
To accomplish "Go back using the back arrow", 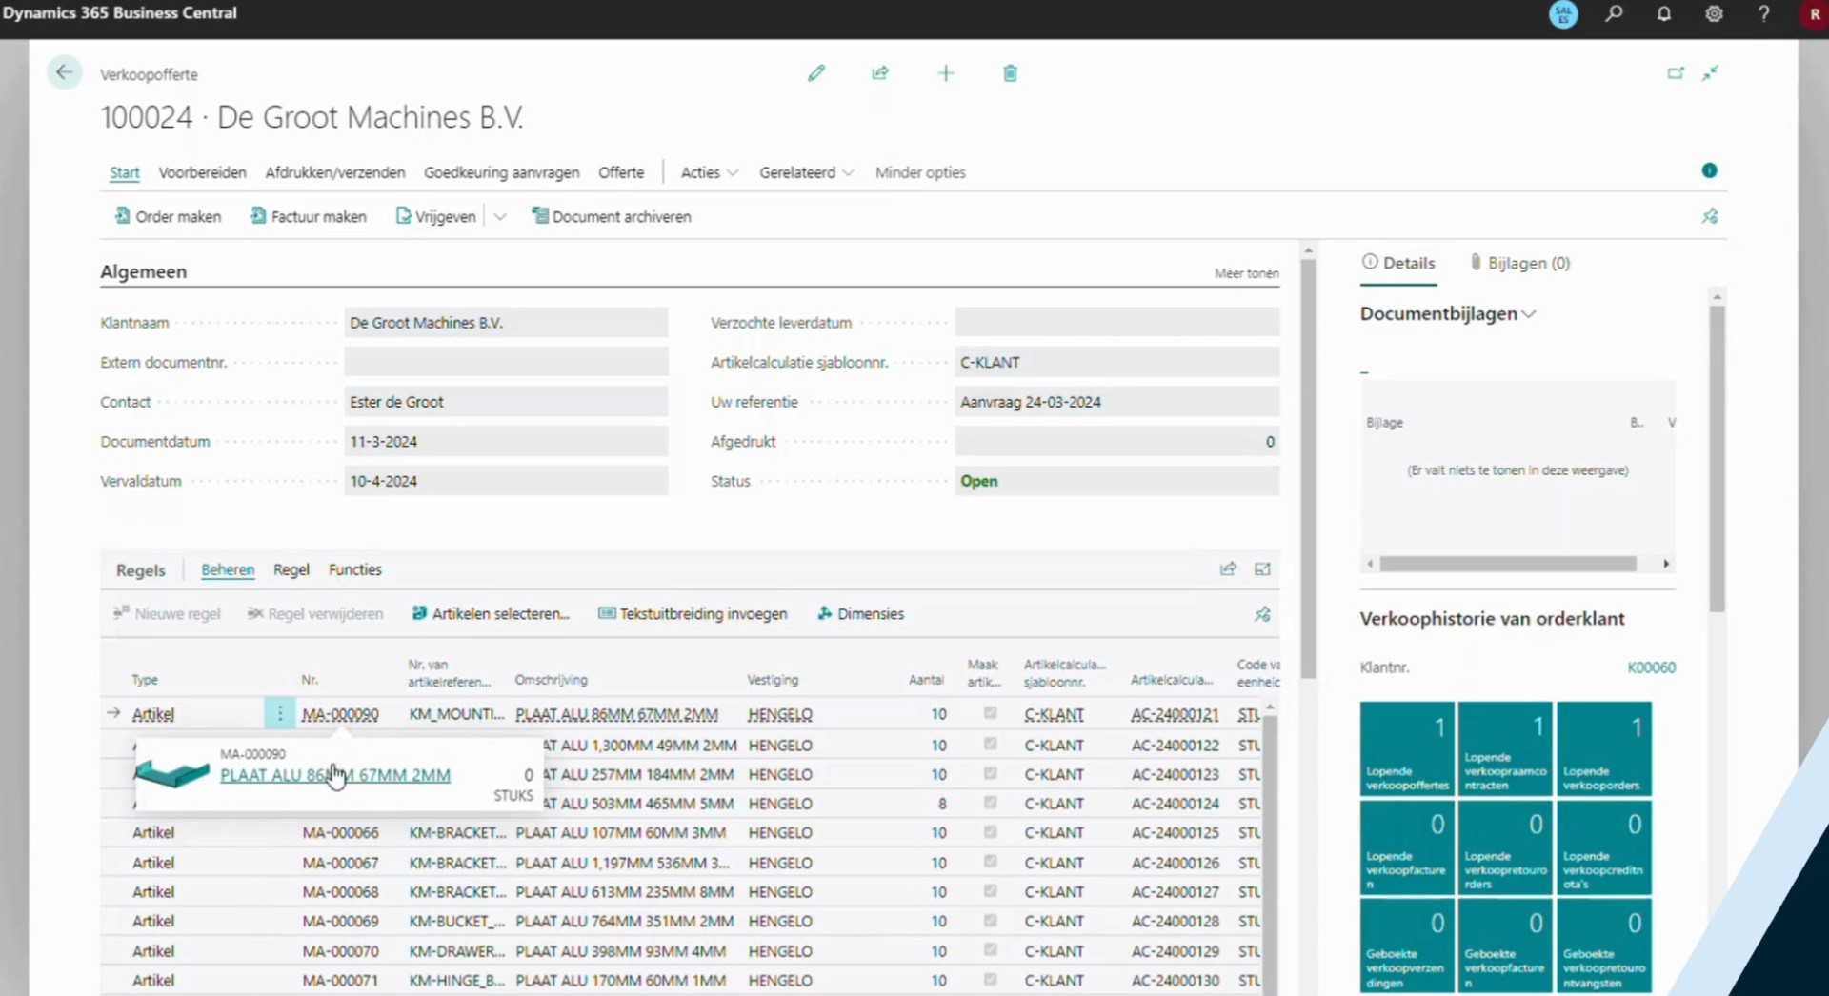I will (x=64, y=72).
